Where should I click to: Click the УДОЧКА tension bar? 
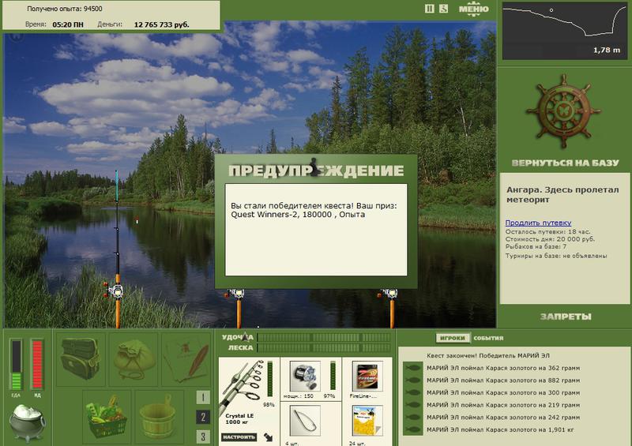tap(324, 337)
